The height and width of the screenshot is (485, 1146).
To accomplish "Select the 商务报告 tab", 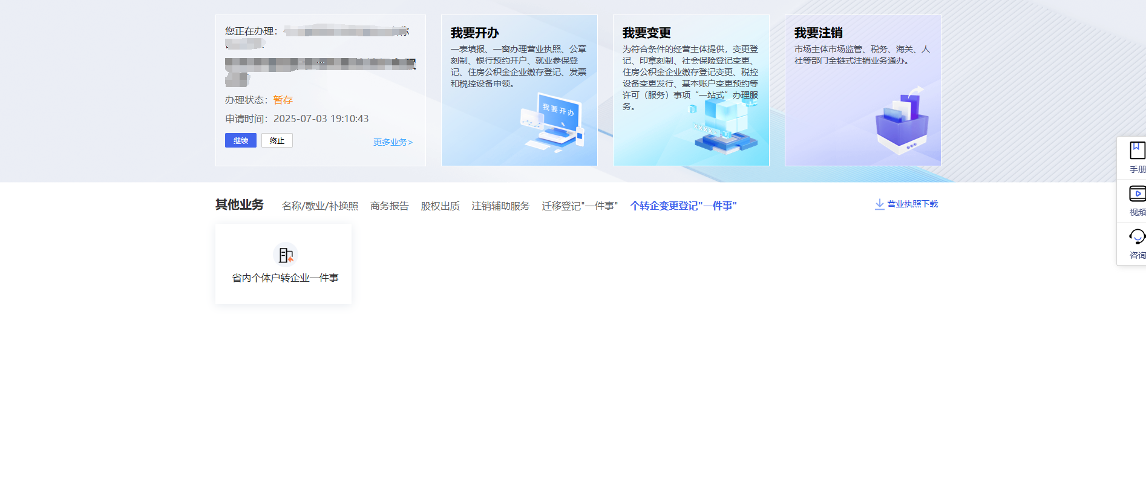I will (x=390, y=206).
